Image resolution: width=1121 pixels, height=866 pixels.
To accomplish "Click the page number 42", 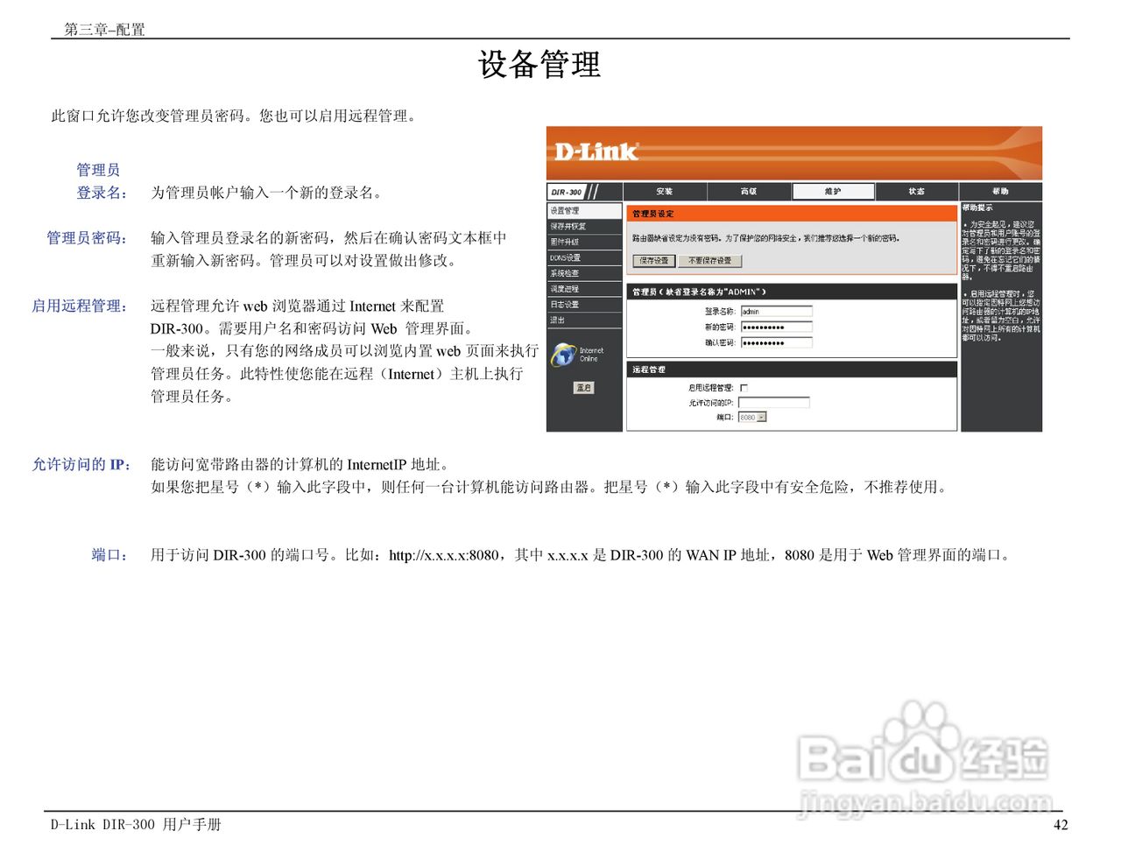I will (x=1061, y=825).
